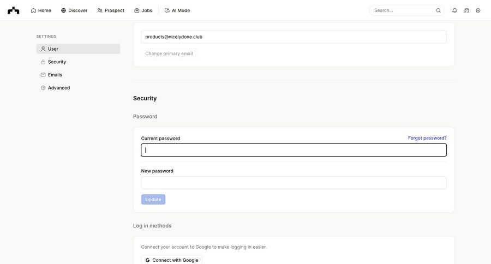
Task: Open the inbox icon beside the bell
Action: pyautogui.click(x=466, y=10)
